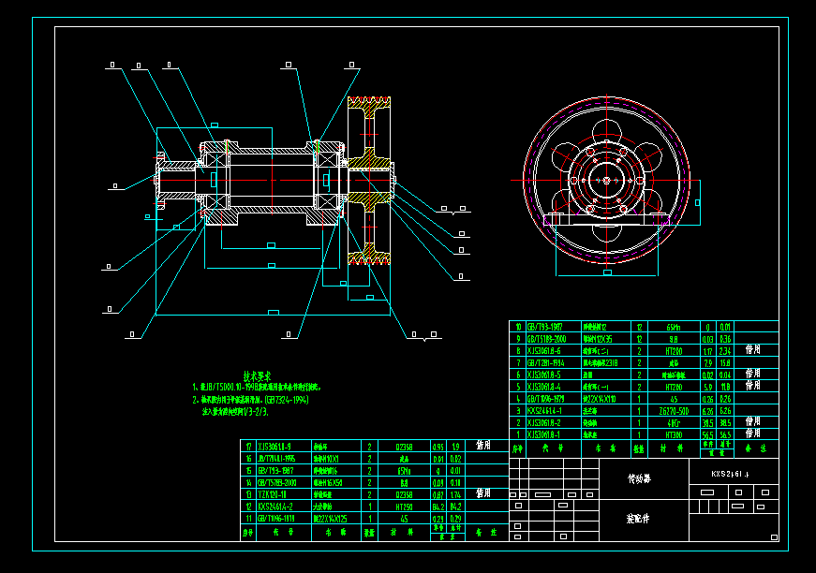Click the 借用 remark in row 8
816x573 pixels.
(753, 349)
